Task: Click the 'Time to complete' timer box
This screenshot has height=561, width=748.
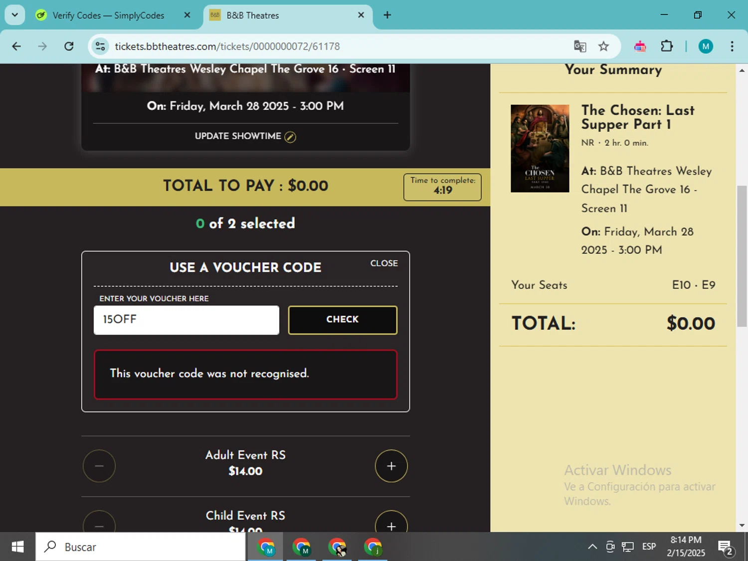Action: 442,187
